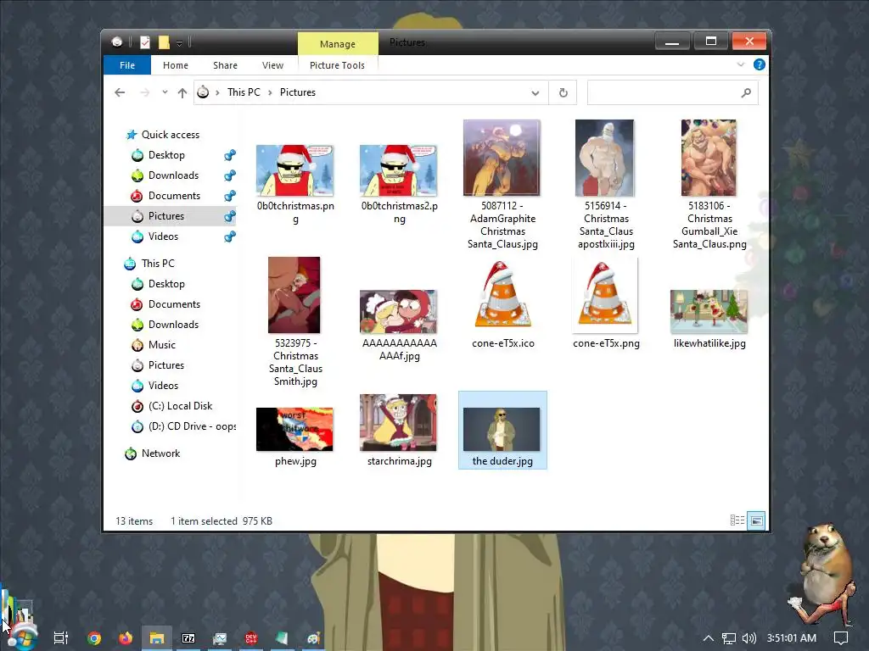Select the 0b0tchristmas2.png thumbnail
The height and width of the screenshot is (651, 869).
point(399,170)
